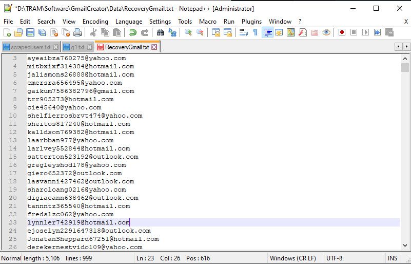Click the vertical scrollbar down arrow
Screen dimensions: 411x264
(405, 247)
